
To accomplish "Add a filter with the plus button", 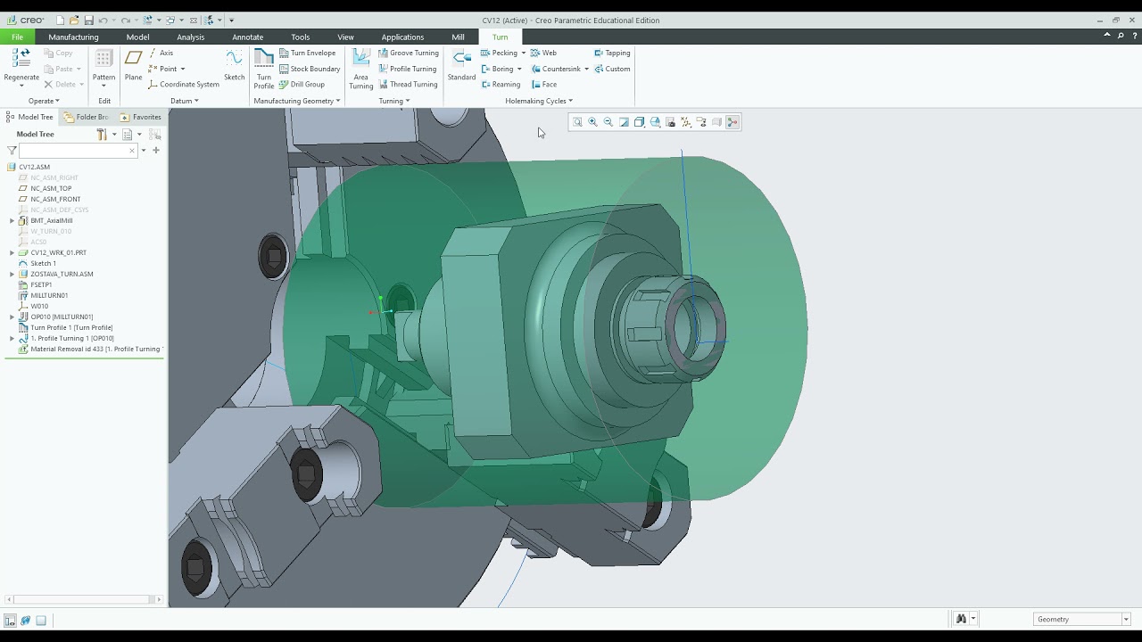I will click(156, 151).
